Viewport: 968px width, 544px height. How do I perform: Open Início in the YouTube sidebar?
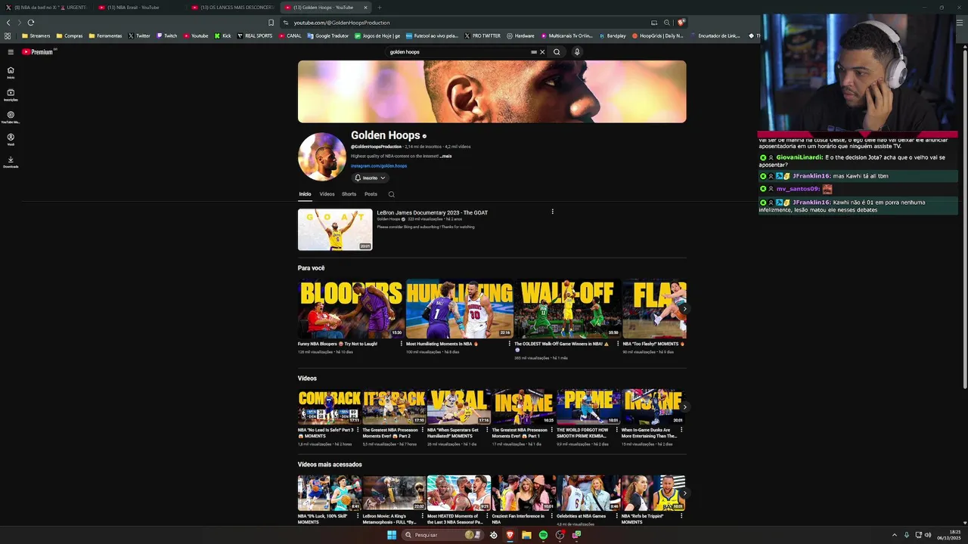pyautogui.click(x=11, y=73)
